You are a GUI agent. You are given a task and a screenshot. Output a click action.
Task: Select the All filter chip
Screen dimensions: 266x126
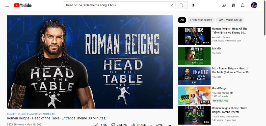[x=182, y=20]
